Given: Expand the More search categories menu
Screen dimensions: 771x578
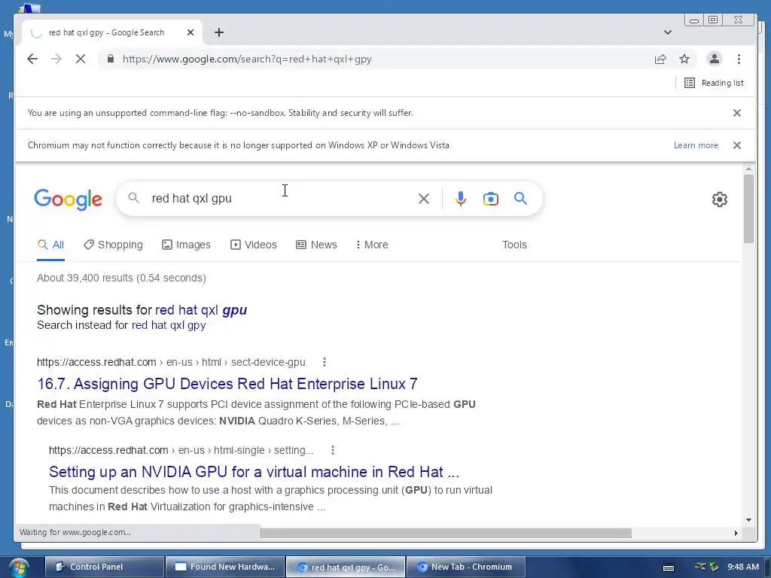Looking at the screenshot, I should [x=372, y=245].
